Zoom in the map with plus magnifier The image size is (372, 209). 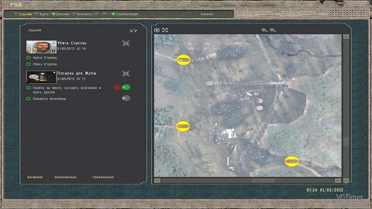pyautogui.click(x=264, y=30)
